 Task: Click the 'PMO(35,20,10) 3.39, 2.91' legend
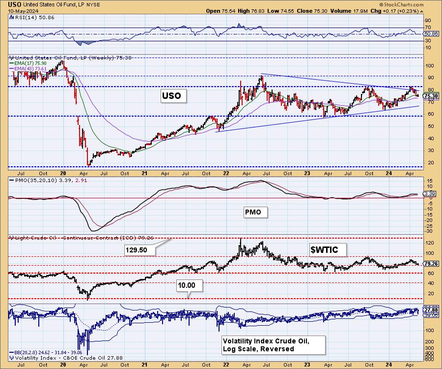pyautogui.click(x=51, y=180)
